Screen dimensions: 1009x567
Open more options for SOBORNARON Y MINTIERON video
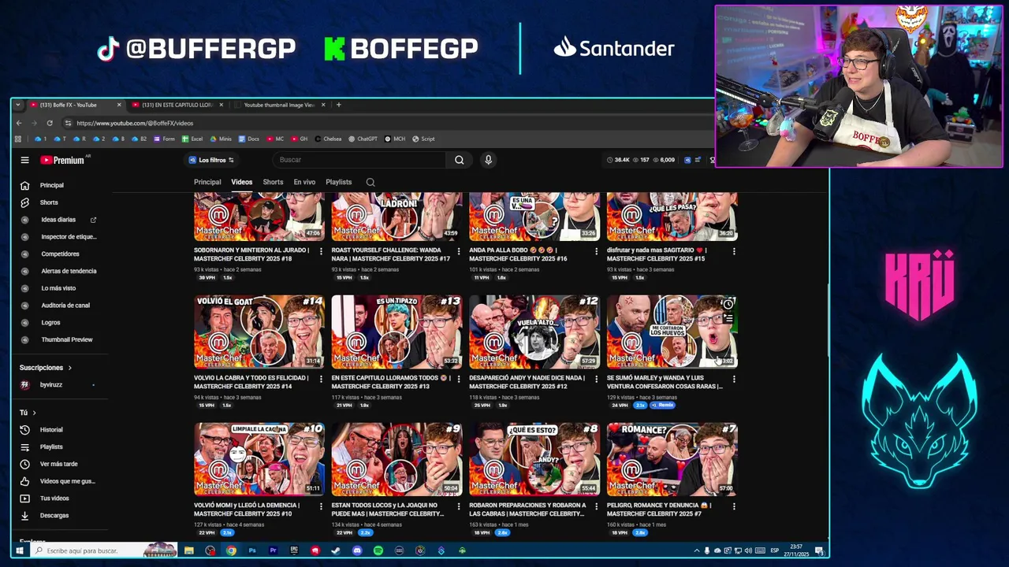coord(321,251)
